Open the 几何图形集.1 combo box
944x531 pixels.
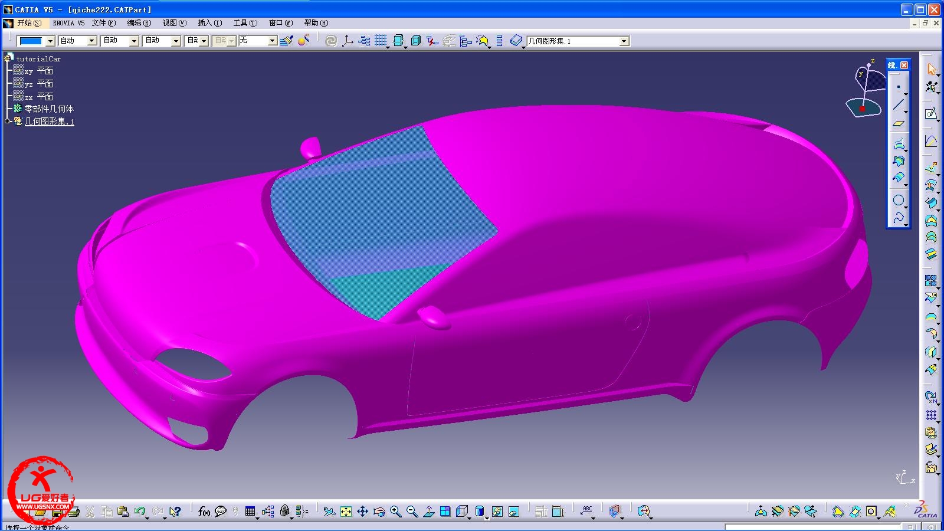(x=578, y=41)
